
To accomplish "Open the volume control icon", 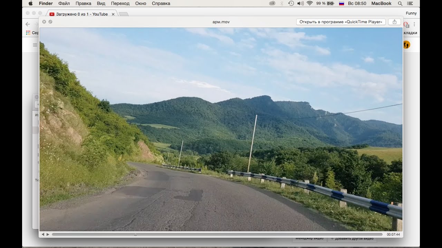I will pyautogui.click(x=300, y=3).
